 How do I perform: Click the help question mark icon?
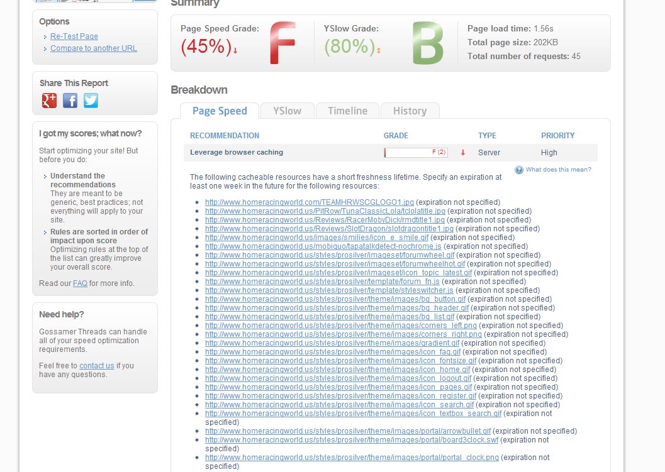point(519,170)
